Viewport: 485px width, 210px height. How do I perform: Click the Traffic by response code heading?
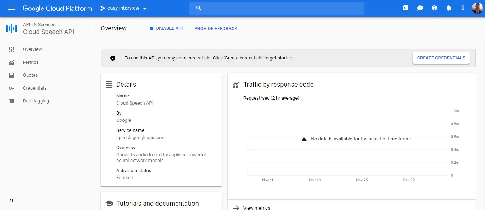(278, 85)
